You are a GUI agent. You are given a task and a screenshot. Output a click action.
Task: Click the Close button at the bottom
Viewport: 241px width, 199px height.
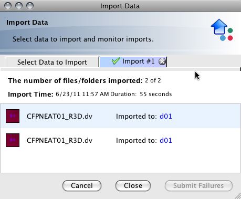133,185
